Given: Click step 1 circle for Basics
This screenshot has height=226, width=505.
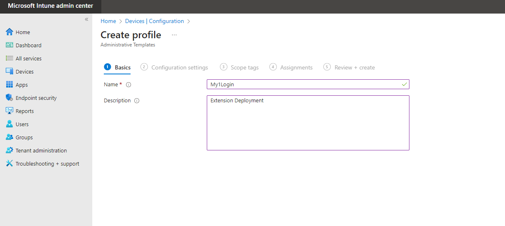Looking at the screenshot, I should coord(108,67).
